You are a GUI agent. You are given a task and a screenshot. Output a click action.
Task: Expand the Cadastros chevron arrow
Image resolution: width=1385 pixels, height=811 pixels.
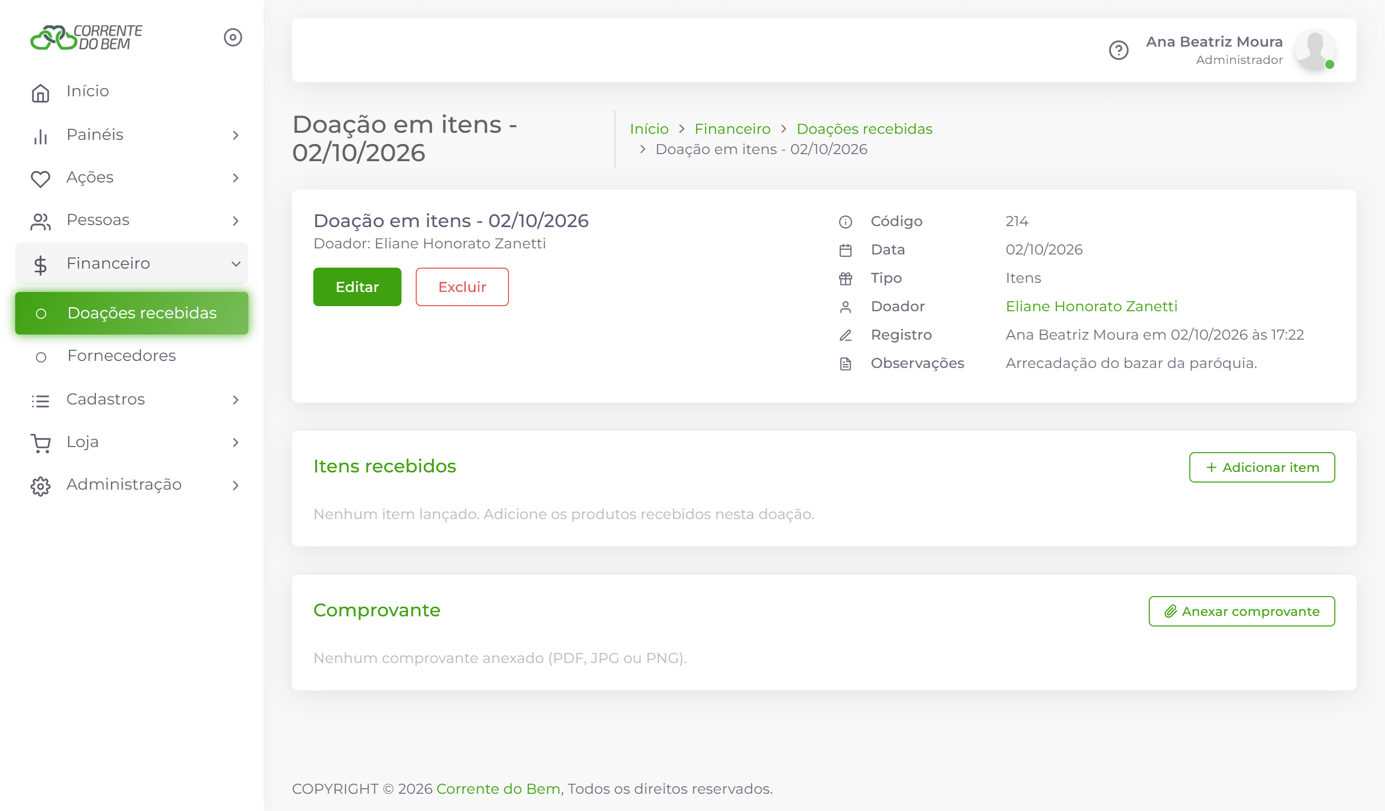click(x=236, y=399)
